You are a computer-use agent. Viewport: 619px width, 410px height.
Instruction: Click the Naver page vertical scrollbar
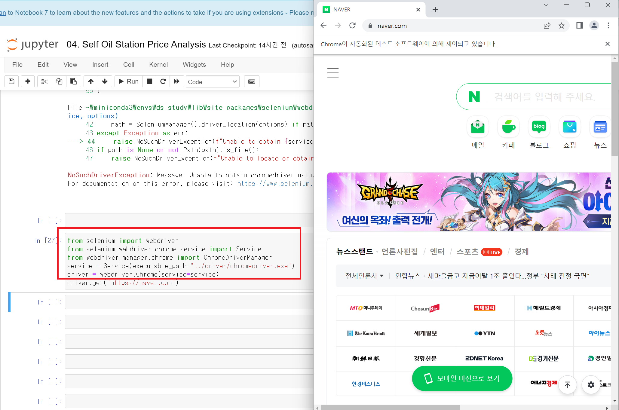[614, 108]
